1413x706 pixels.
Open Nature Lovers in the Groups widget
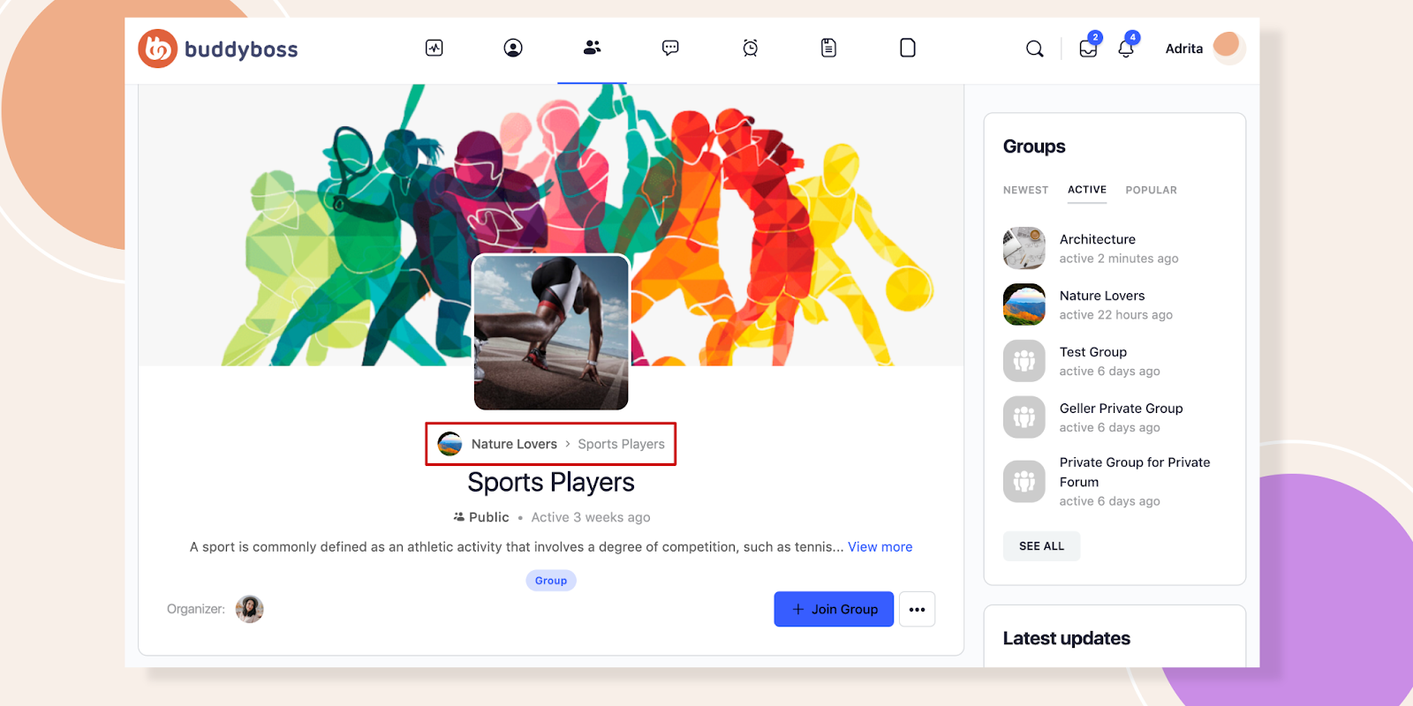1102,296
